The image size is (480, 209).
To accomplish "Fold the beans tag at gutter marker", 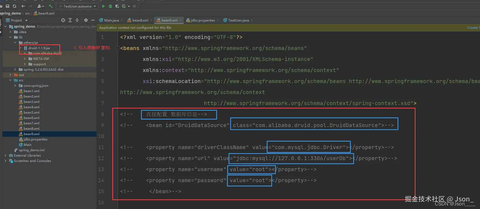I will click(x=117, y=48).
